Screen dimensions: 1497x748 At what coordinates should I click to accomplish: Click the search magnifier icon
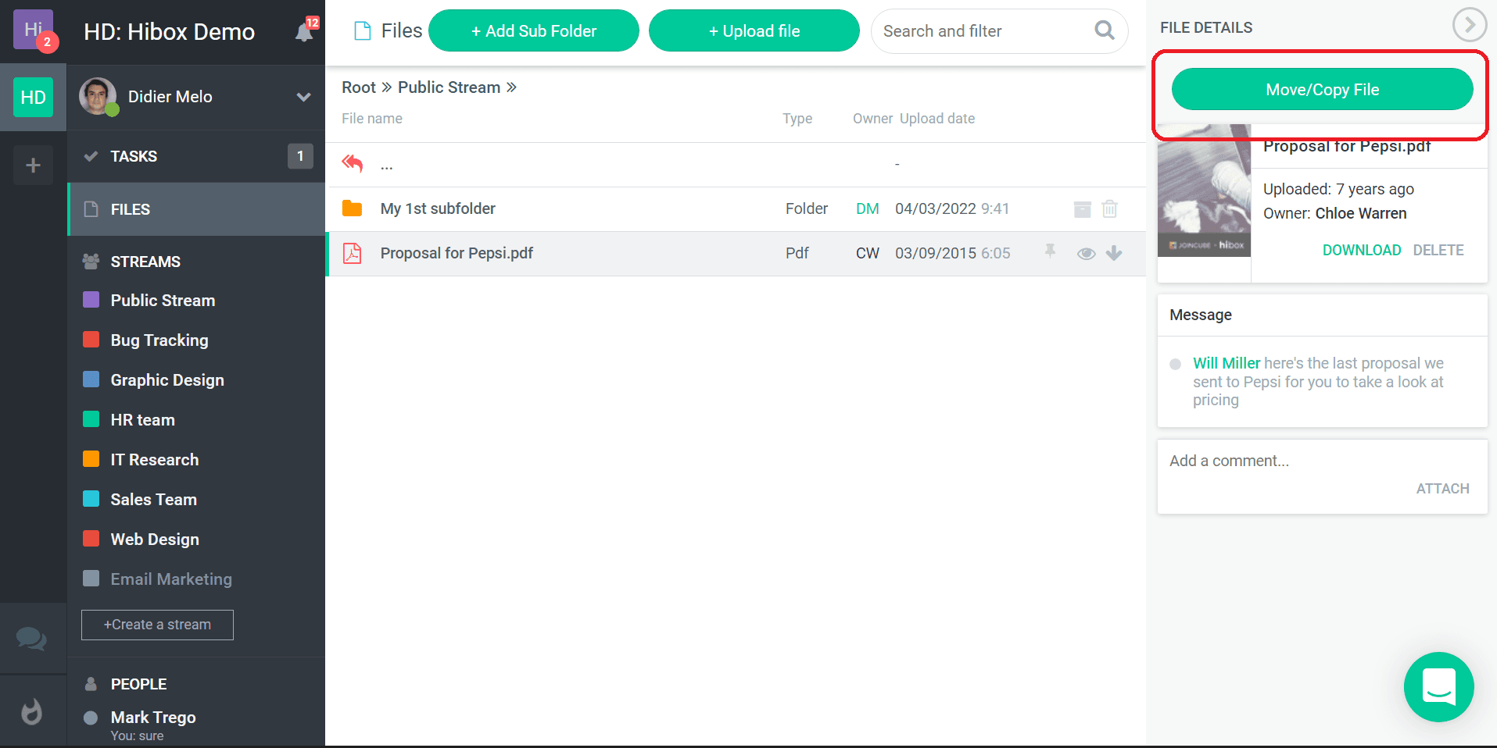point(1104,30)
